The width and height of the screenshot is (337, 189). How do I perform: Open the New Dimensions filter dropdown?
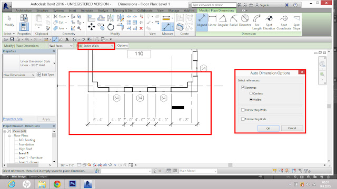(19, 75)
